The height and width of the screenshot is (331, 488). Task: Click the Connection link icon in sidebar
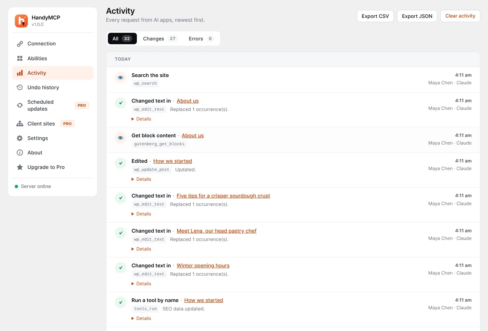click(20, 44)
